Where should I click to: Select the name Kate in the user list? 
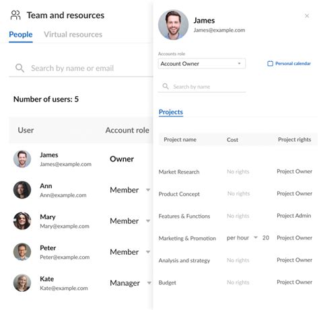[46, 279]
